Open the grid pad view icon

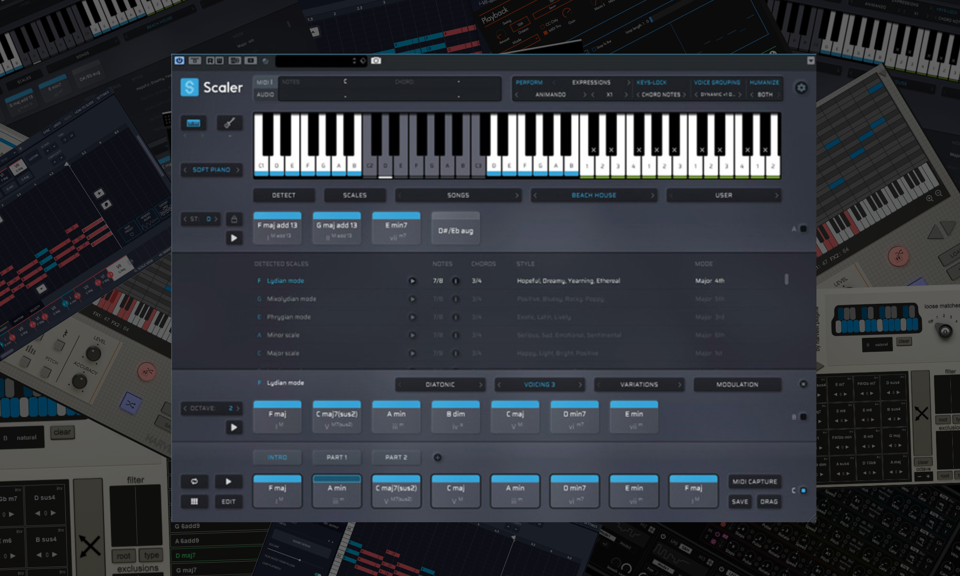[x=194, y=502]
